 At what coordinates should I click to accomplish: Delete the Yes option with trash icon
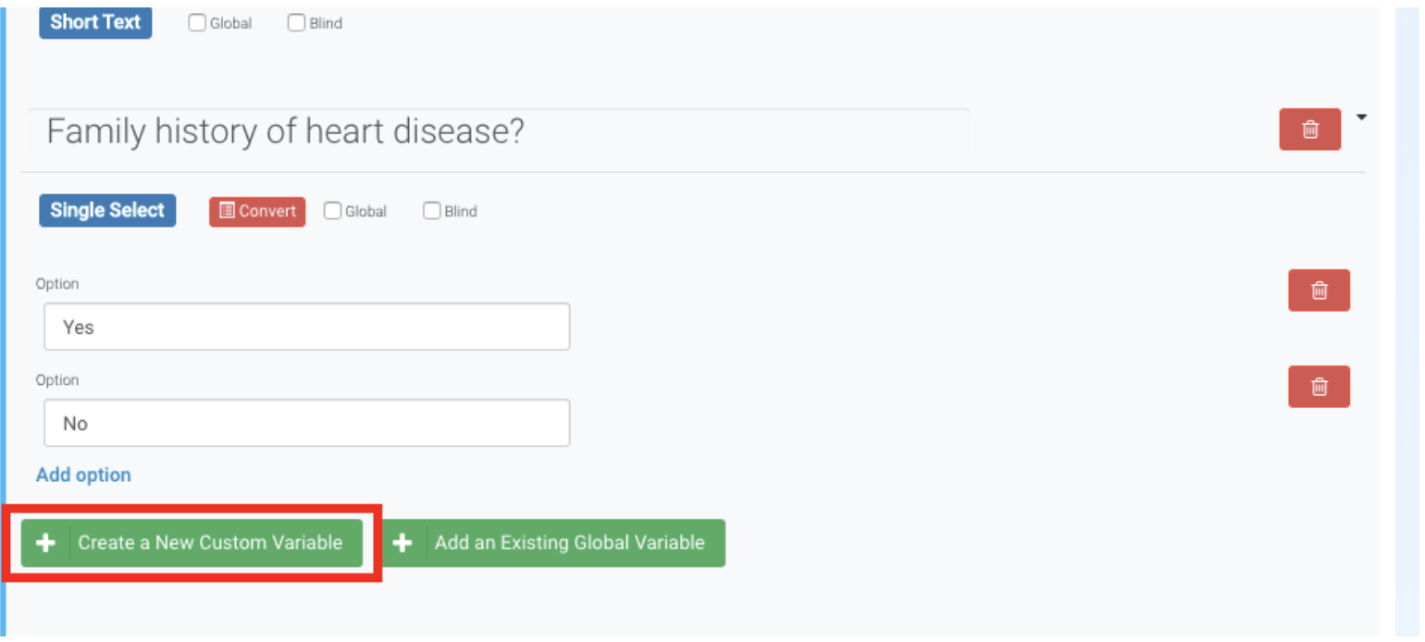1319,290
